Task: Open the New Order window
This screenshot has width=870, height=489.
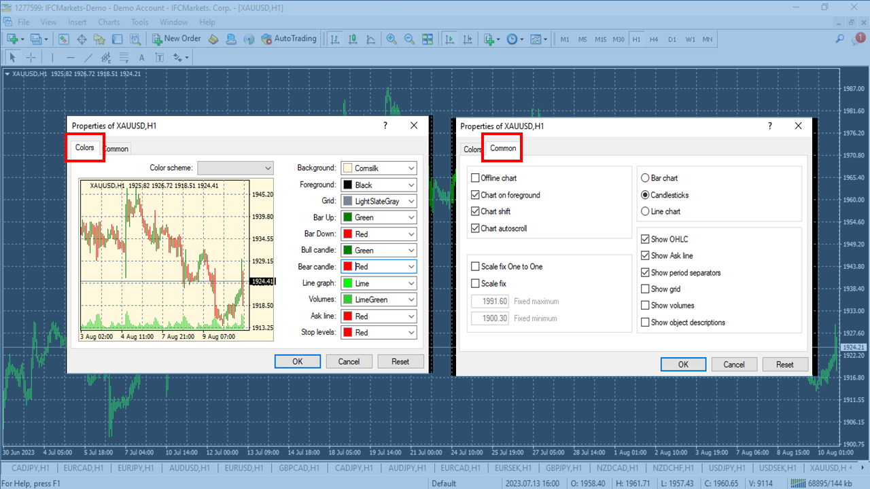Action: 176,39
